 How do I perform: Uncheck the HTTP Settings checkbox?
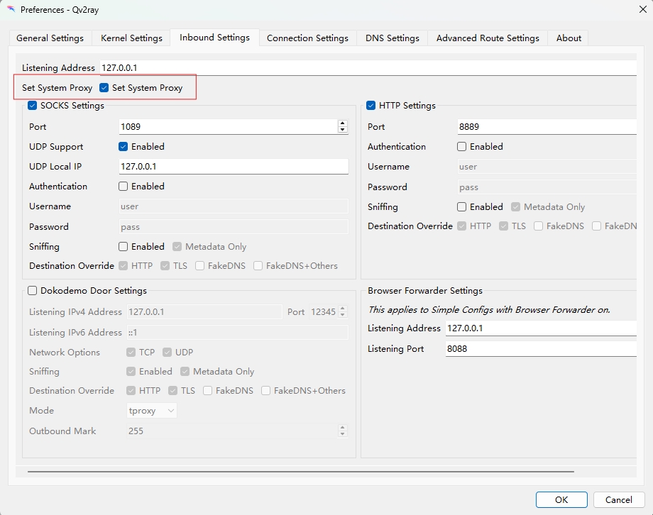click(370, 105)
